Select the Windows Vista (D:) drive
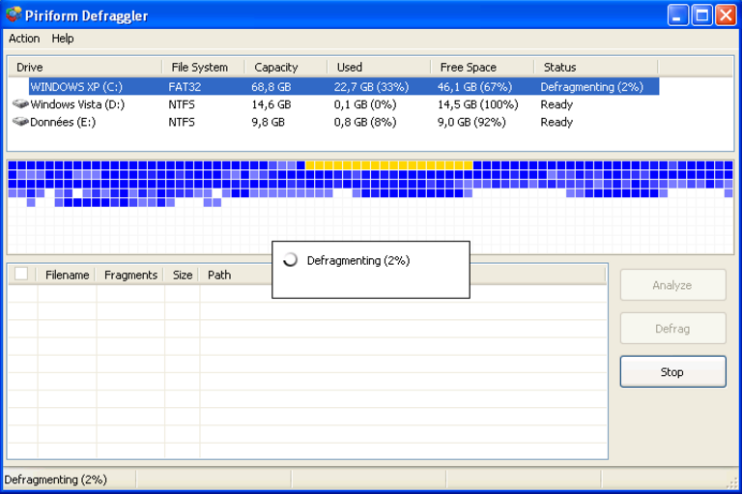 [x=77, y=104]
